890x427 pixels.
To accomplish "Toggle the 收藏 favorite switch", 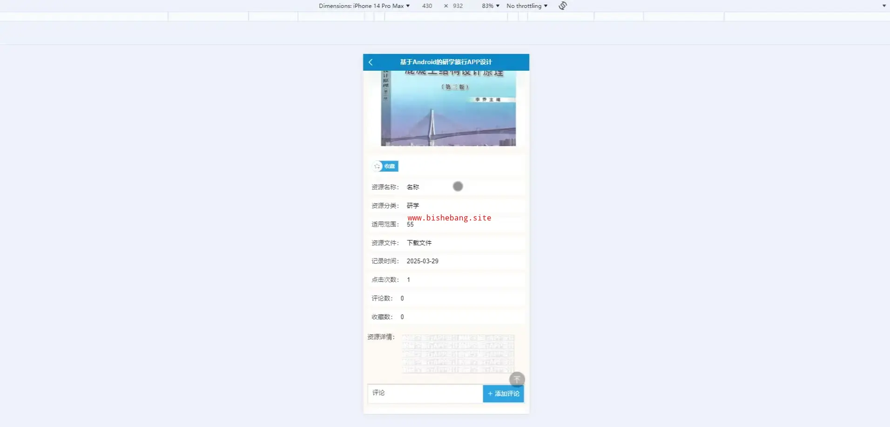I will (386, 166).
